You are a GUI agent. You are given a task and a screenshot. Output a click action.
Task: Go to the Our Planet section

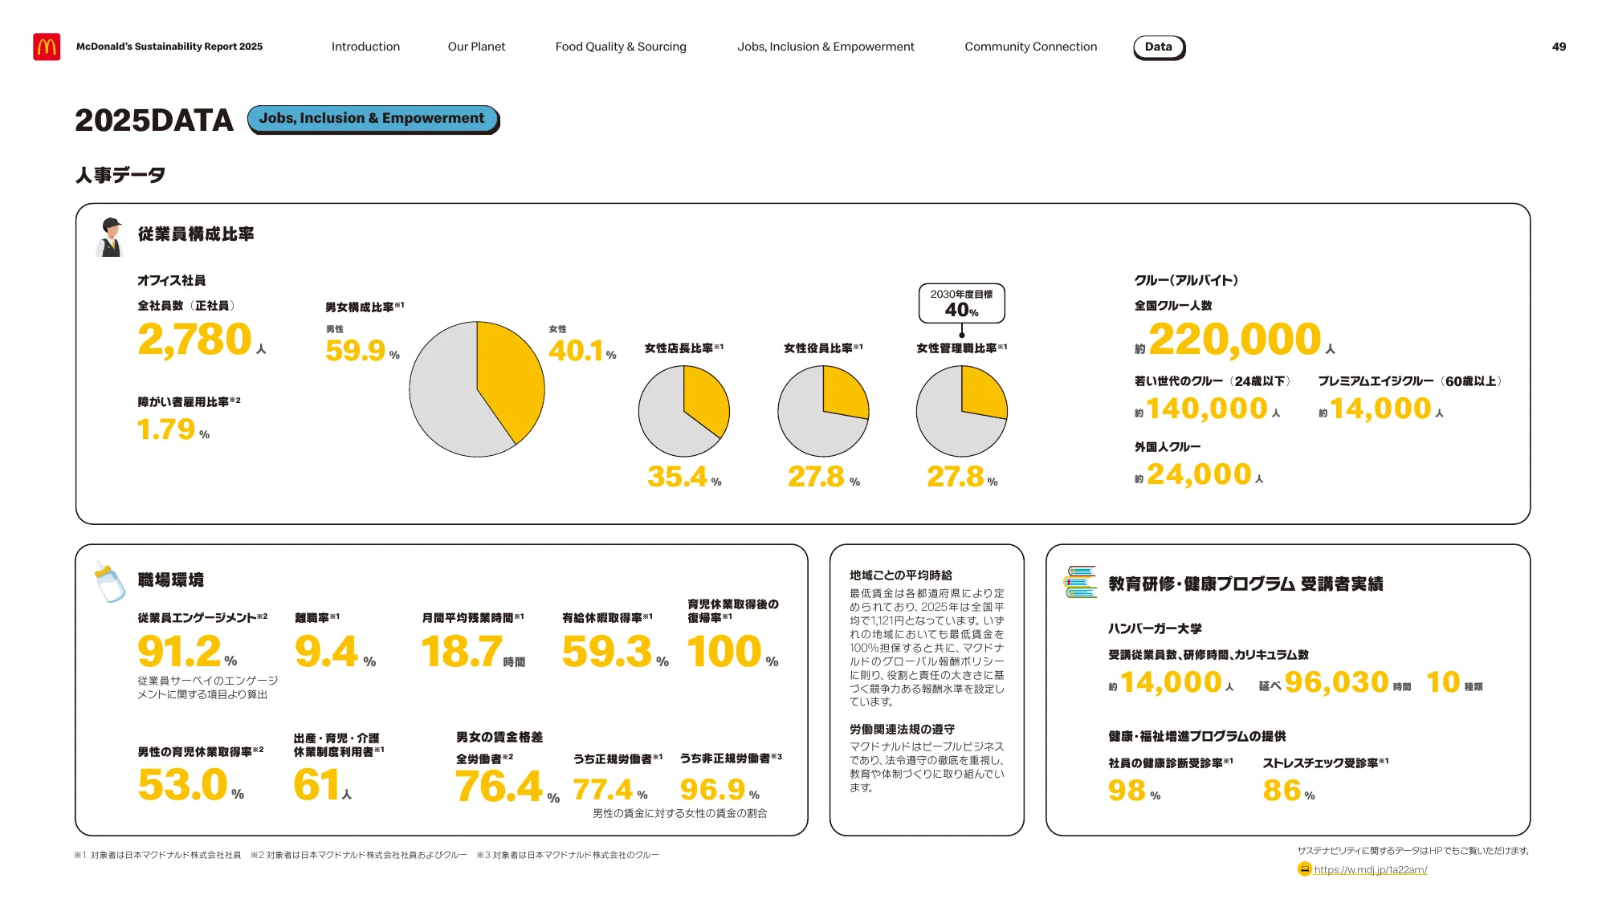click(476, 47)
